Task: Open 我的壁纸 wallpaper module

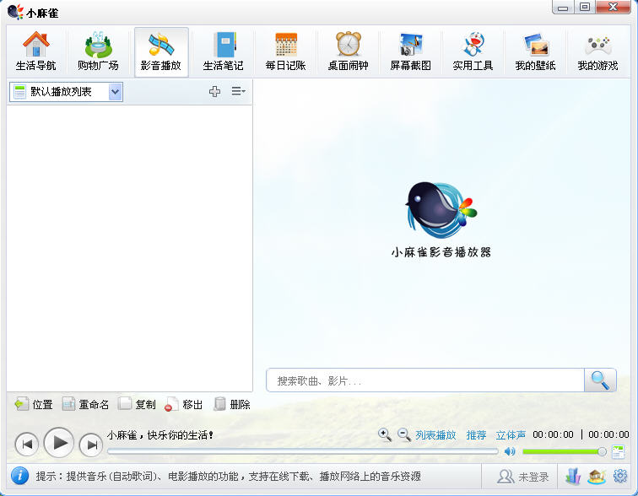Action: pos(535,51)
